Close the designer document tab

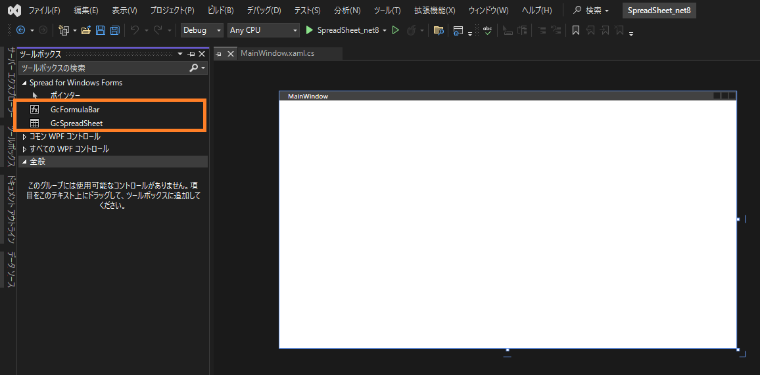pos(231,54)
